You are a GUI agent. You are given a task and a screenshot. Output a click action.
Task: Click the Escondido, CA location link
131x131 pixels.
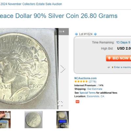point(96,96)
